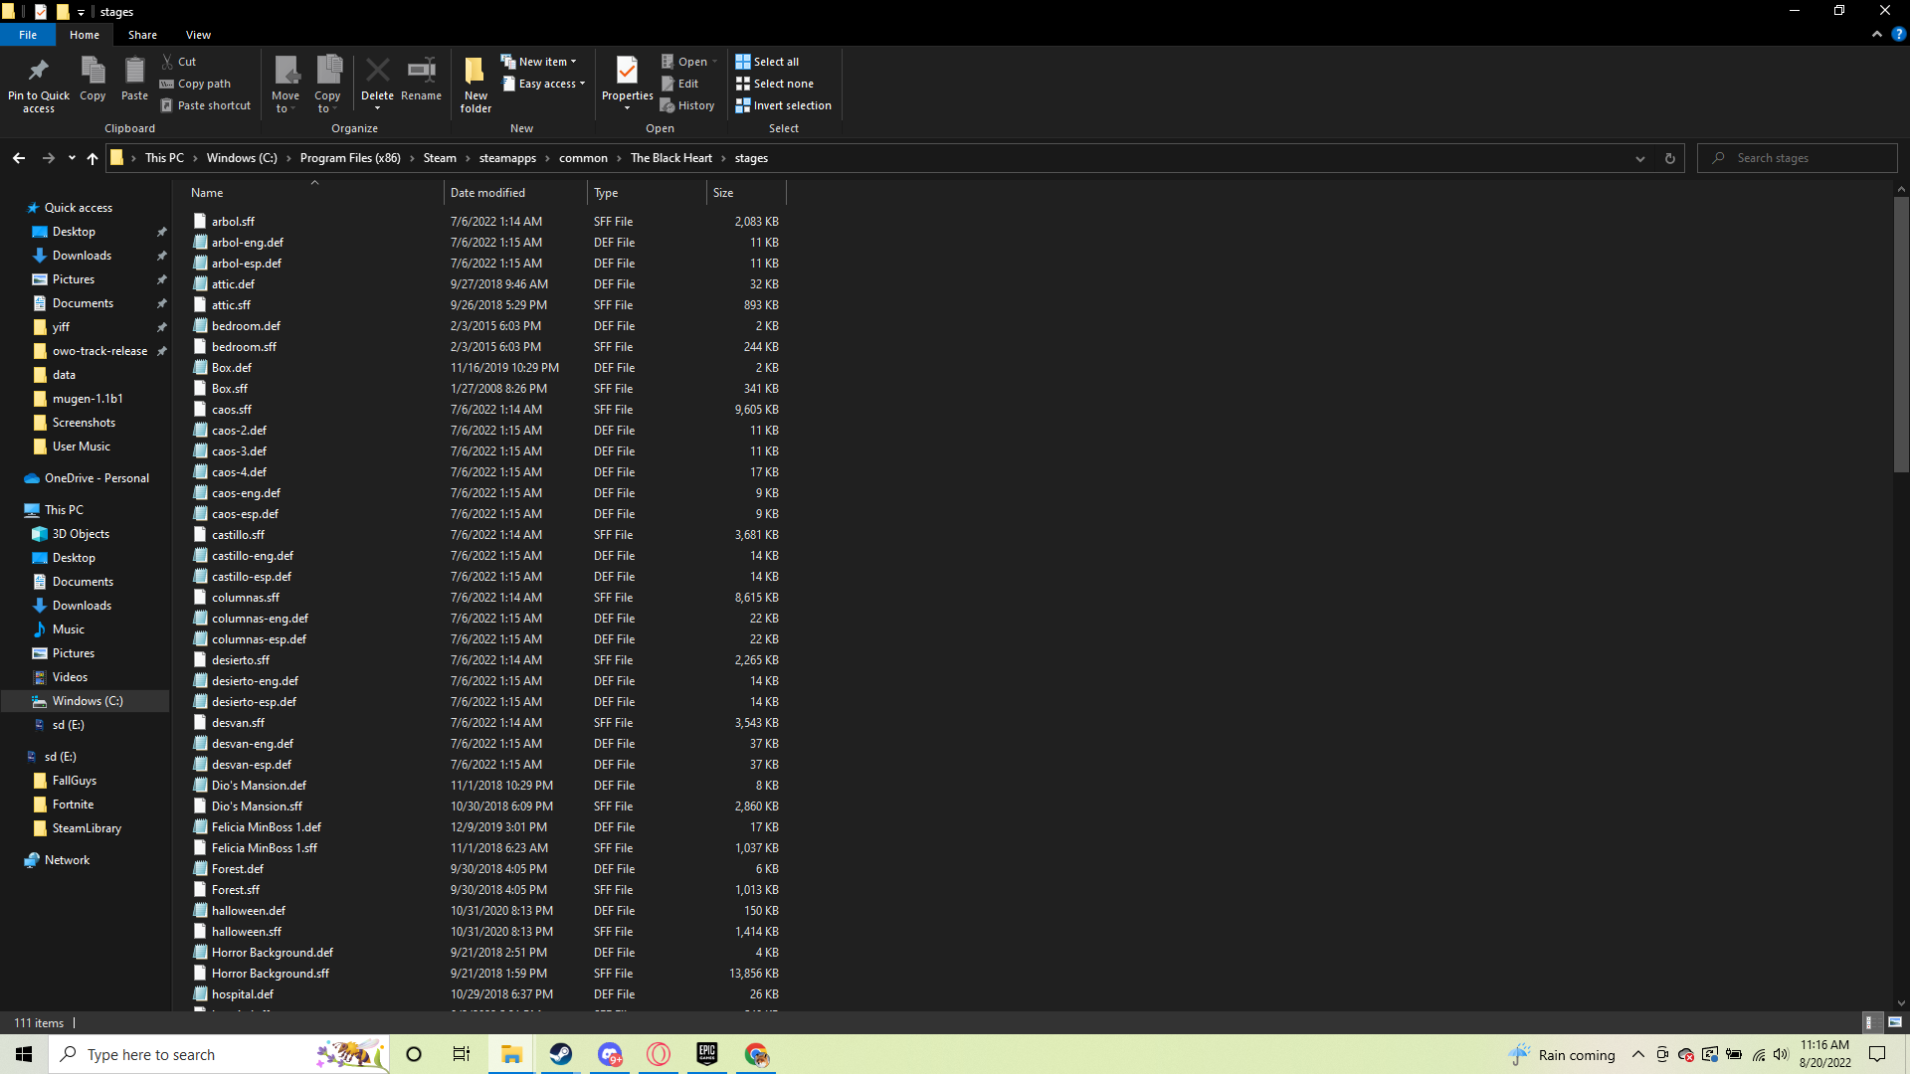Viewport: 1910px width, 1074px height.
Task: Open Steam from the taskbar
Action: coord(561,1054)
